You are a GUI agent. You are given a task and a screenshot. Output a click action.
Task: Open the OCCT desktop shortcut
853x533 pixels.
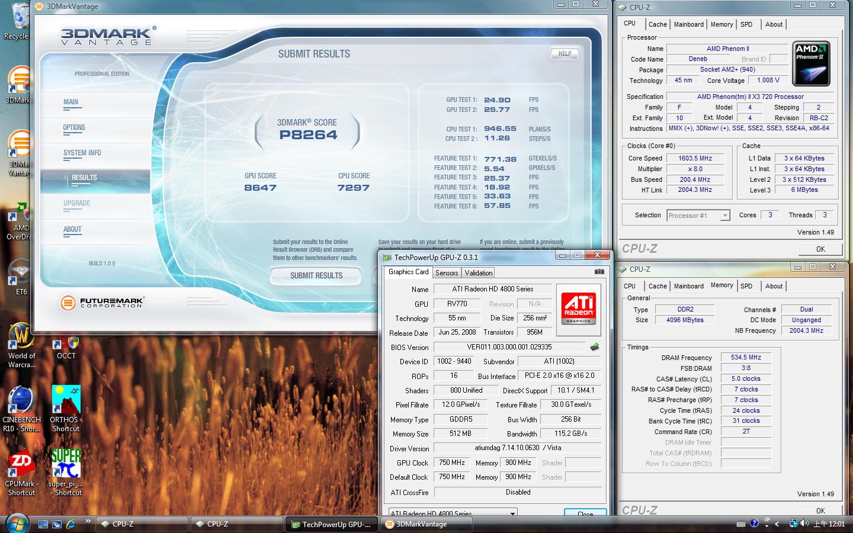66,348
